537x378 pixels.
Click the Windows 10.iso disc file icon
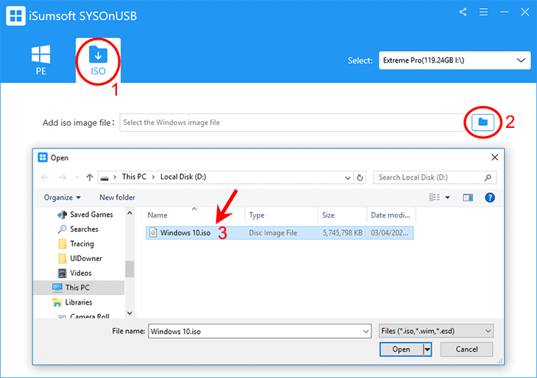click(x=153, y=233)
